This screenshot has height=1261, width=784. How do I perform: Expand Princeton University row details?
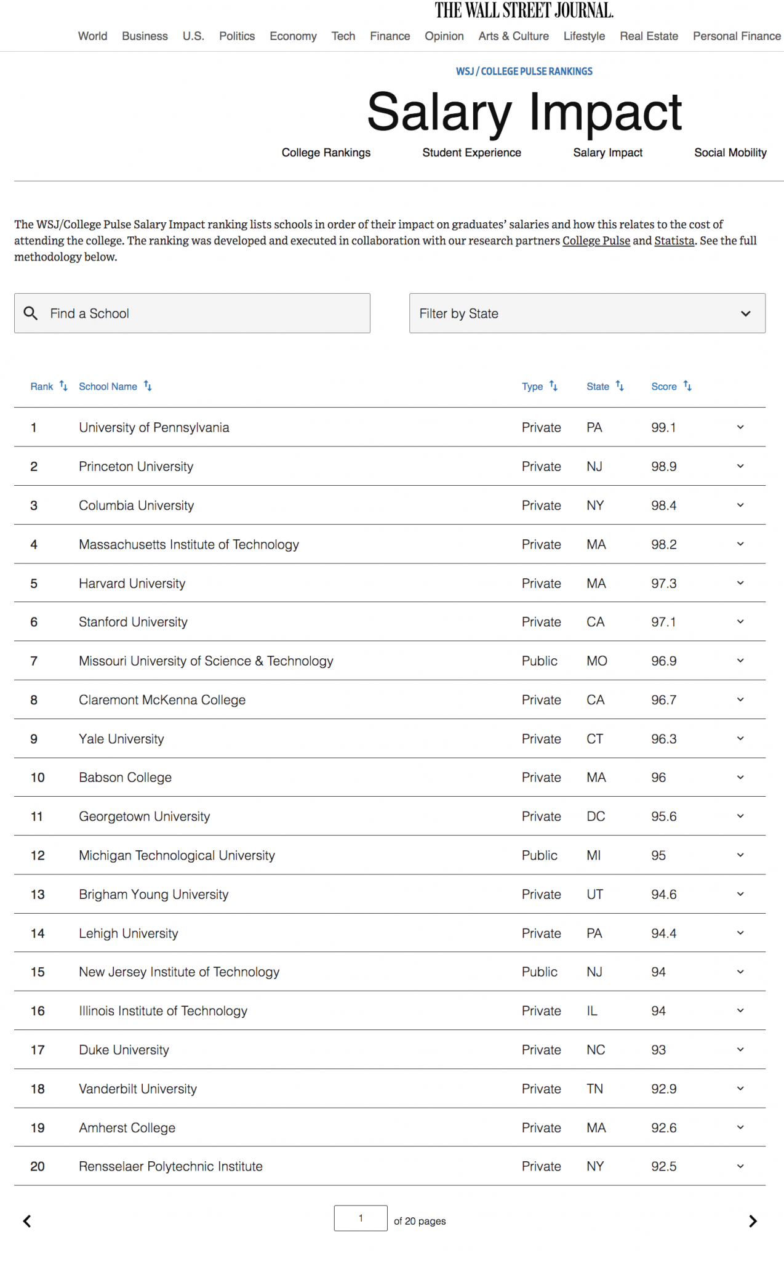click(x=740, y=466)
